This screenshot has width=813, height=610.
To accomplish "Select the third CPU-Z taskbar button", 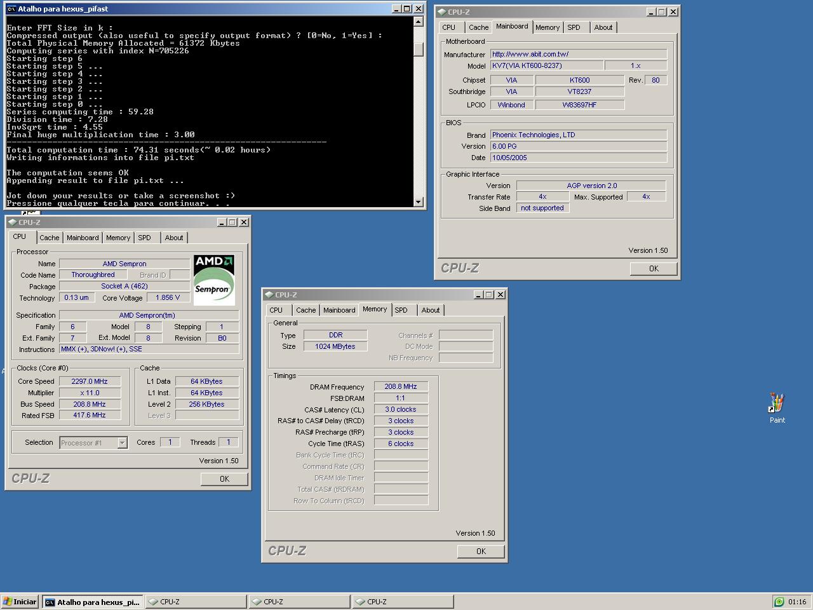I will coord(403,602).
